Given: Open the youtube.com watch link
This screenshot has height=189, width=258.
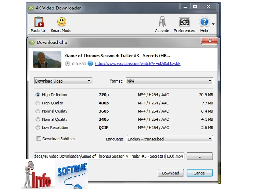Looking at the screenshot, I should [x=138, y=64].
